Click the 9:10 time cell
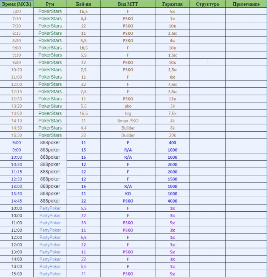 coord(17,55)
